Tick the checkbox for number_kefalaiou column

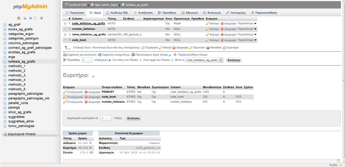click(65, 29)
